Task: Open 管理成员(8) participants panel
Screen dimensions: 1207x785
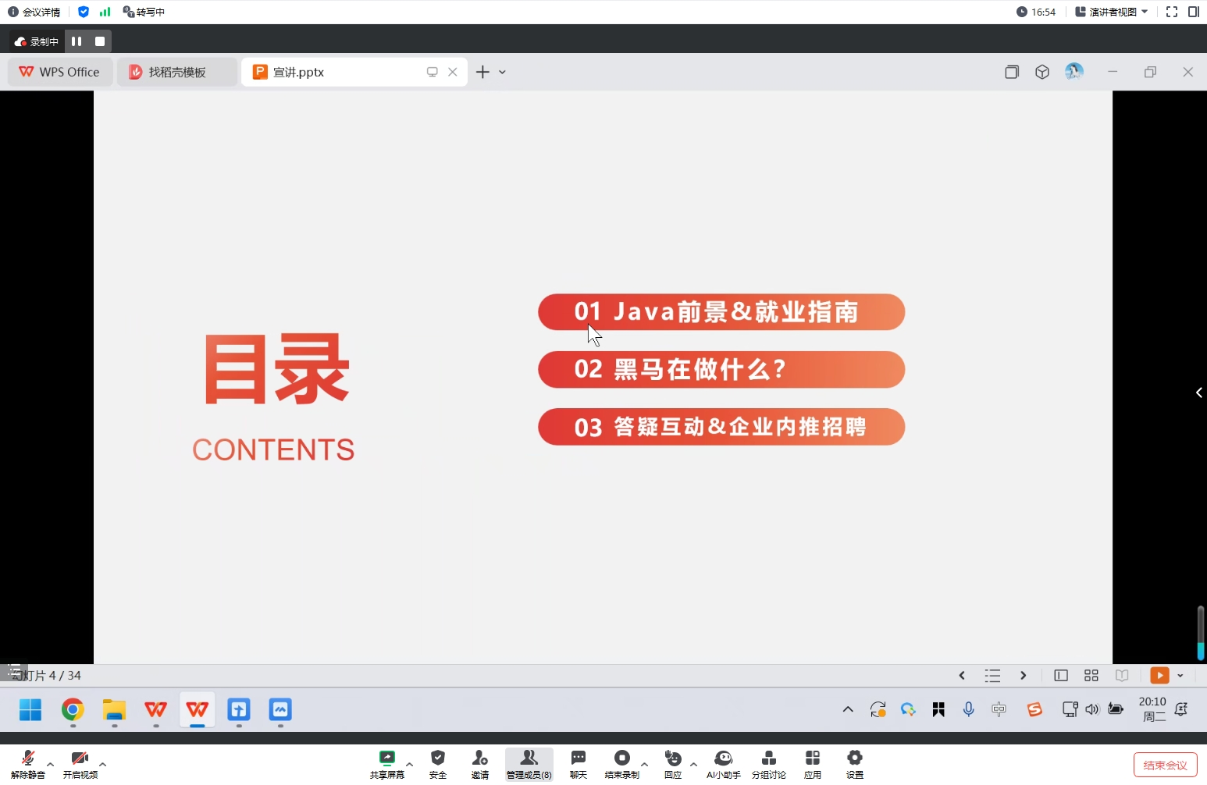Action: click(529, 764)
